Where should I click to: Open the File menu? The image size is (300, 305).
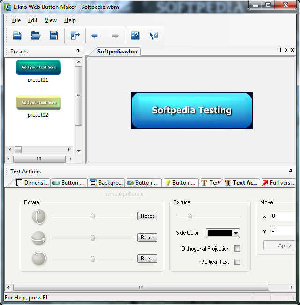point(16,20)
